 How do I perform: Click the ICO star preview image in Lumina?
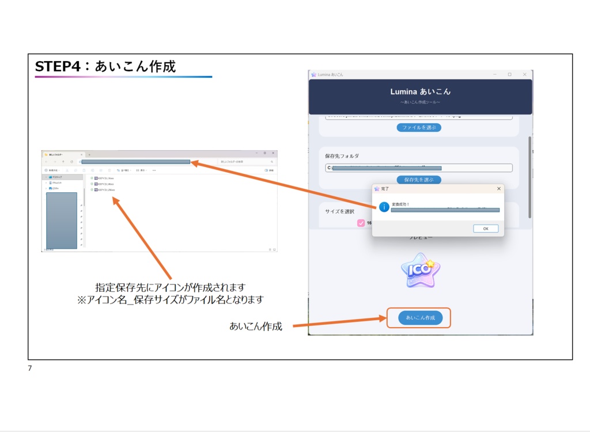click(419, 271)
